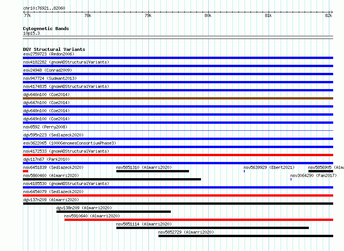Click the chr10:76921..82060 coordinate label
This screenshot has height=251, width=344.
click(x=44, y=8)
